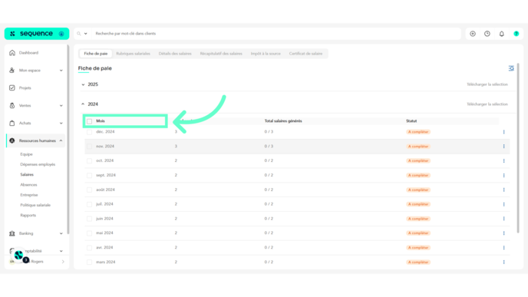Open the clock timer icon
This screenshot has height=297, width=528.
point(487,34)
